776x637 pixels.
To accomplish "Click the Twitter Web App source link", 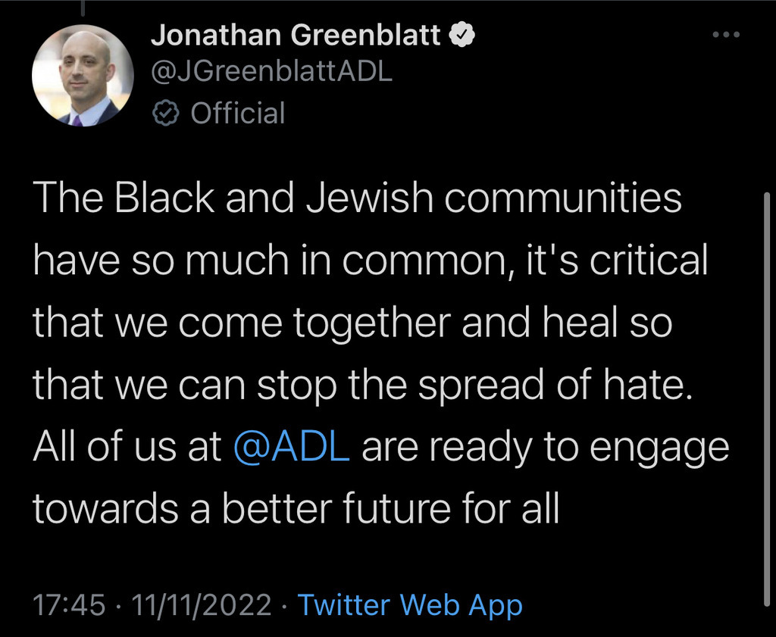I will [x=410, y=605].
